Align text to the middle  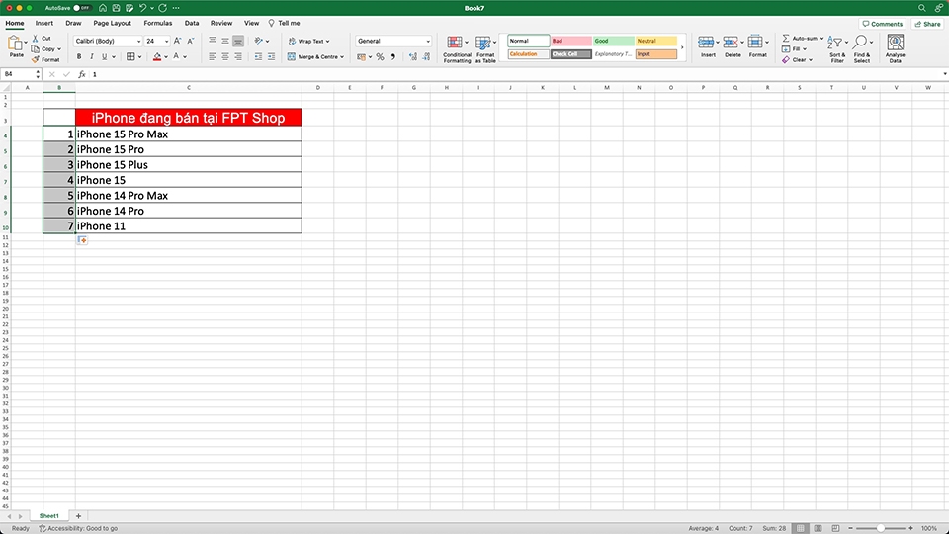click(225, 41)
